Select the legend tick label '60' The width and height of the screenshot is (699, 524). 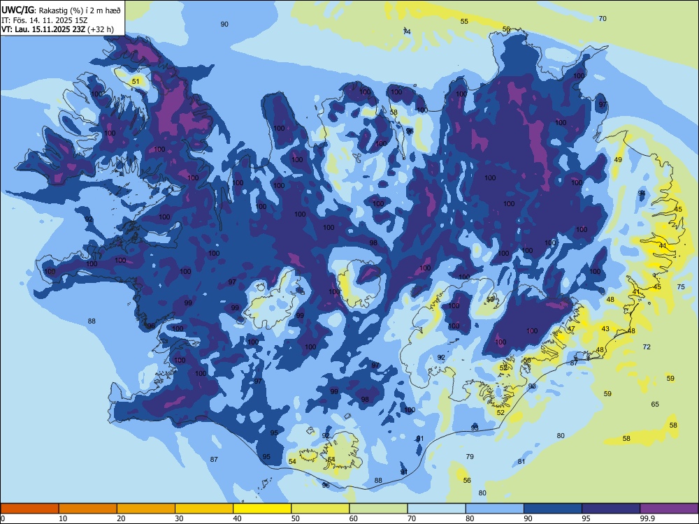point(354,518)
